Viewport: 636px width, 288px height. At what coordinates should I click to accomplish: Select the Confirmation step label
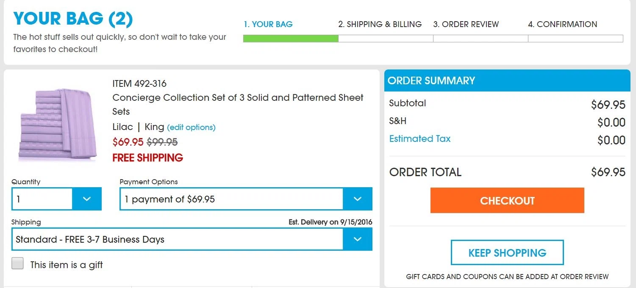coord(563,24)
